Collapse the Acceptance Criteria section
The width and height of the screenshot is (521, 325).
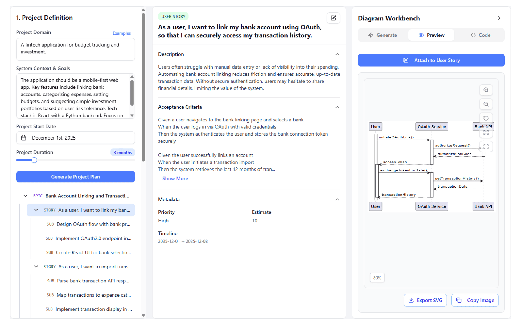pyautogui.click(x=337, y=107)
